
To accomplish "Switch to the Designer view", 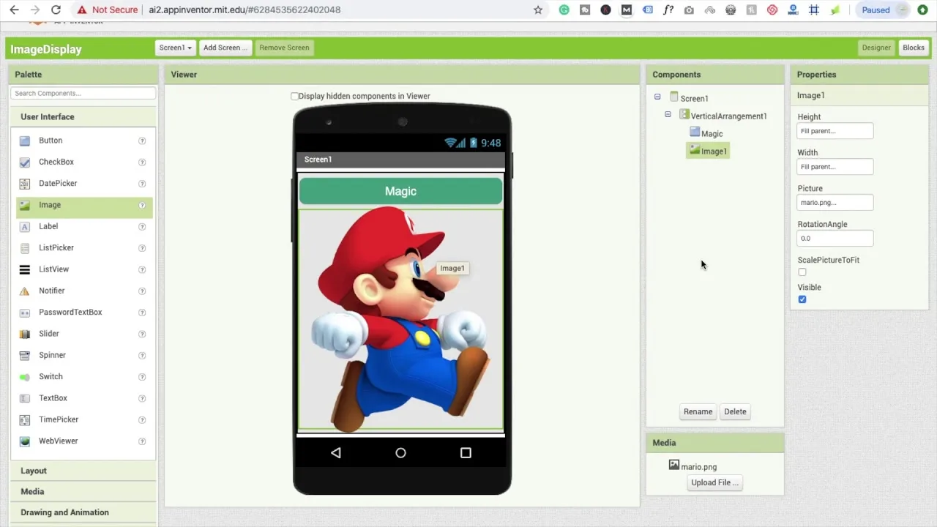I will (x=876, y=48).
